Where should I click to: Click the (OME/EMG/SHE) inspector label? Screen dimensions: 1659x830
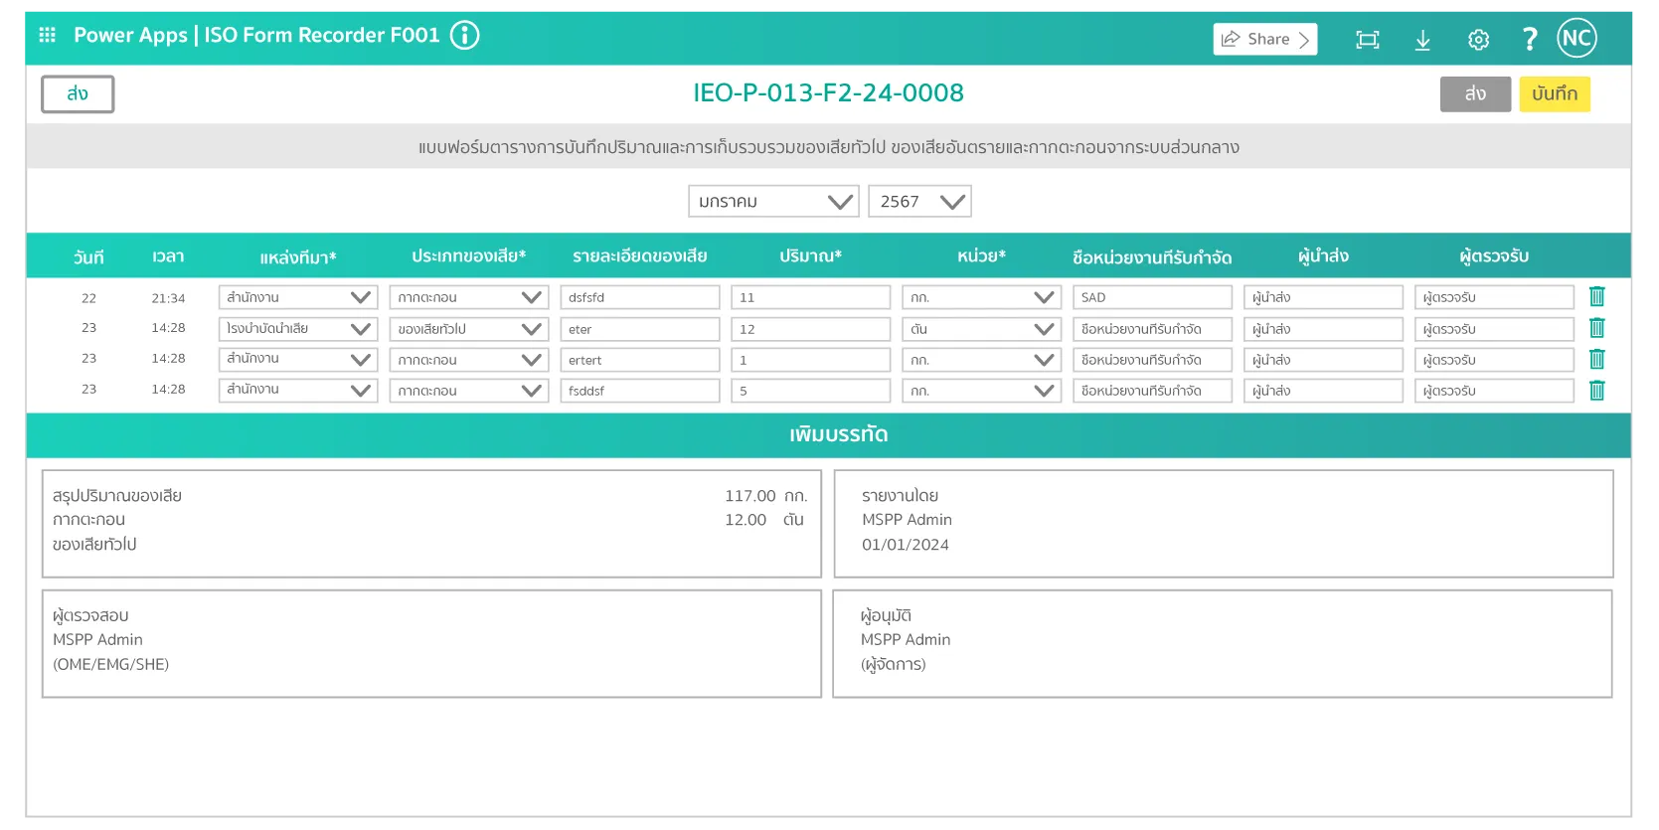pos(111,665)
